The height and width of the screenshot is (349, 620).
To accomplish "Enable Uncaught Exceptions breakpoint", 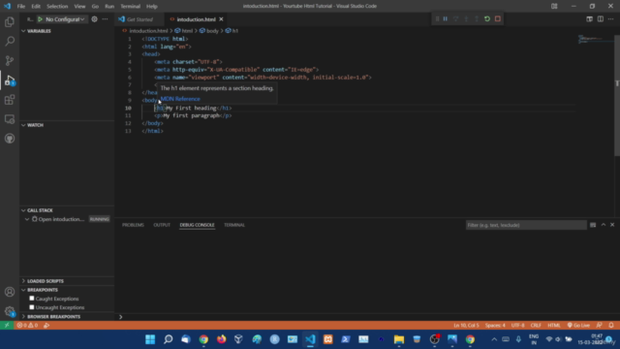I will (x=32, y=307).
